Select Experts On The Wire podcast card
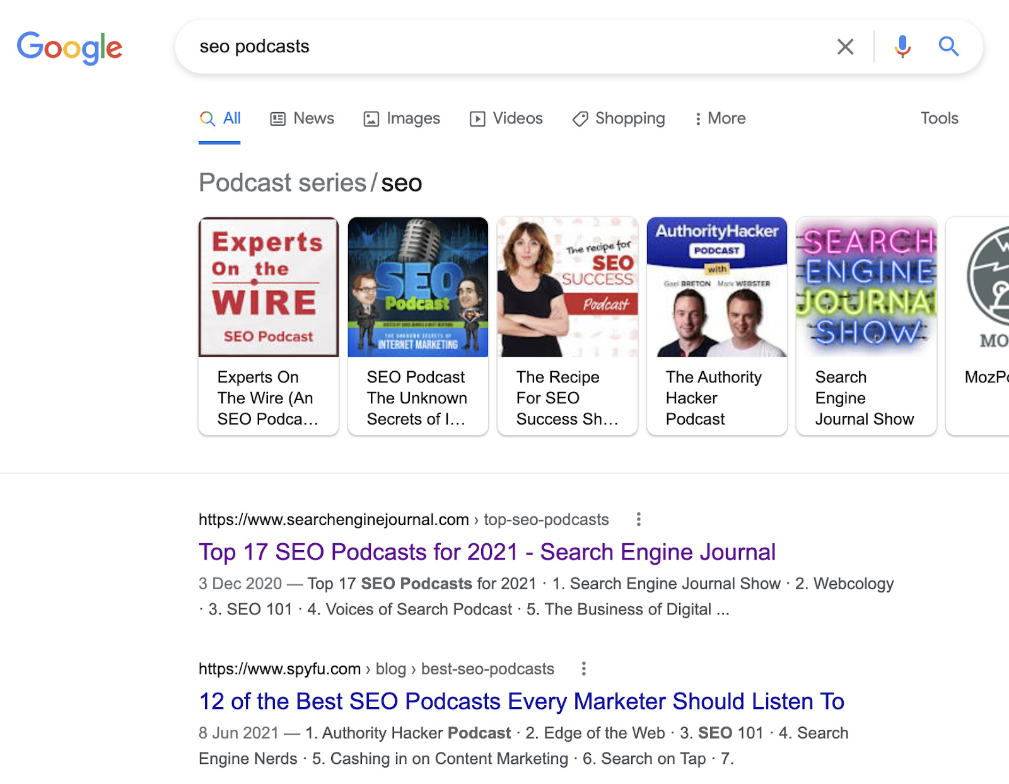1009x784 pixels. [269, 326]
